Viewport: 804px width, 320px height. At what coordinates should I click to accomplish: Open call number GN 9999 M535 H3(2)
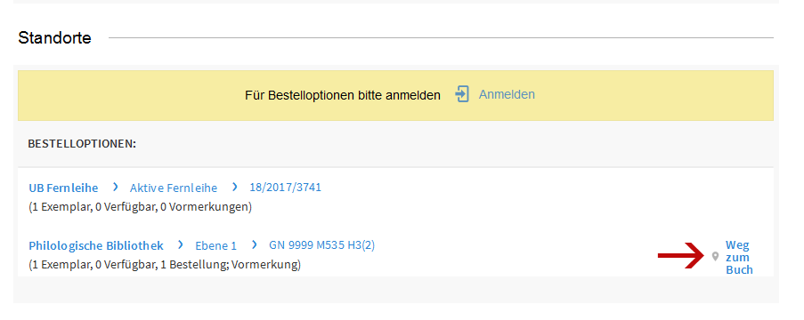(x=322, y=245)
